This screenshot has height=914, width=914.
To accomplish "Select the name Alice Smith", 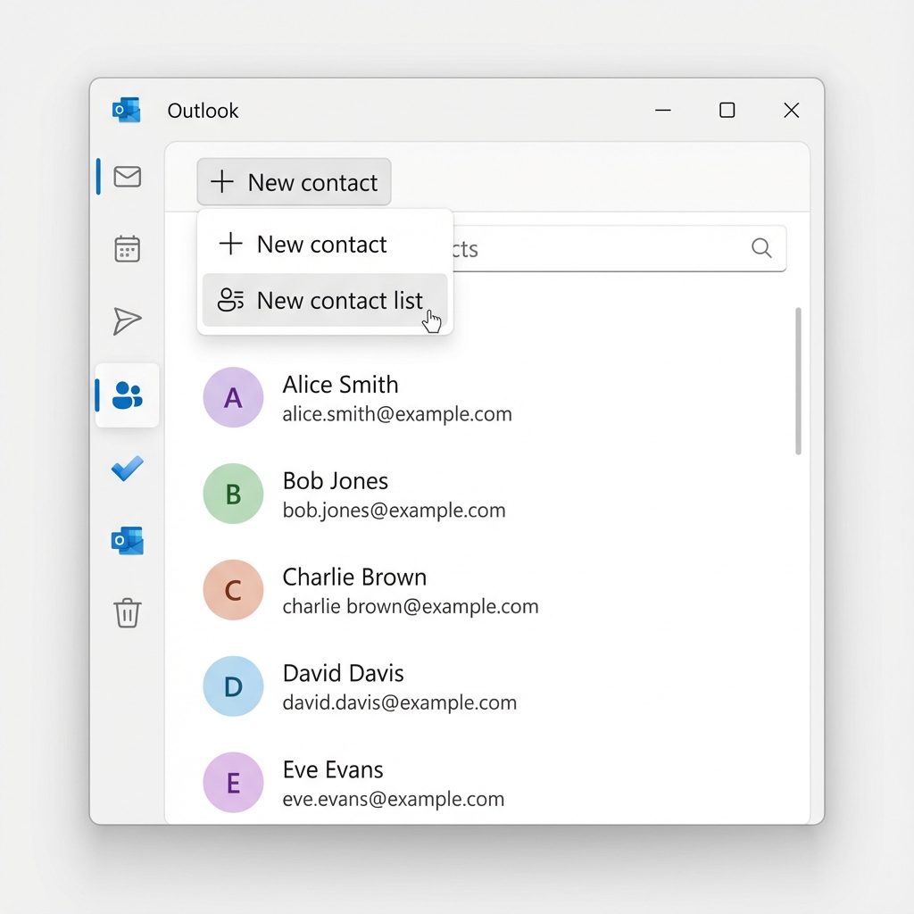I will [x=340, y=385].
